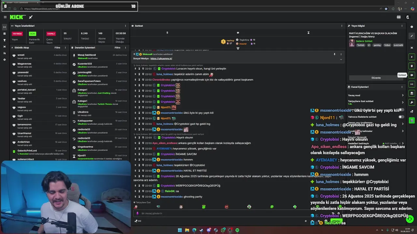Open Spotify from the taskbar

click(237, 230)
